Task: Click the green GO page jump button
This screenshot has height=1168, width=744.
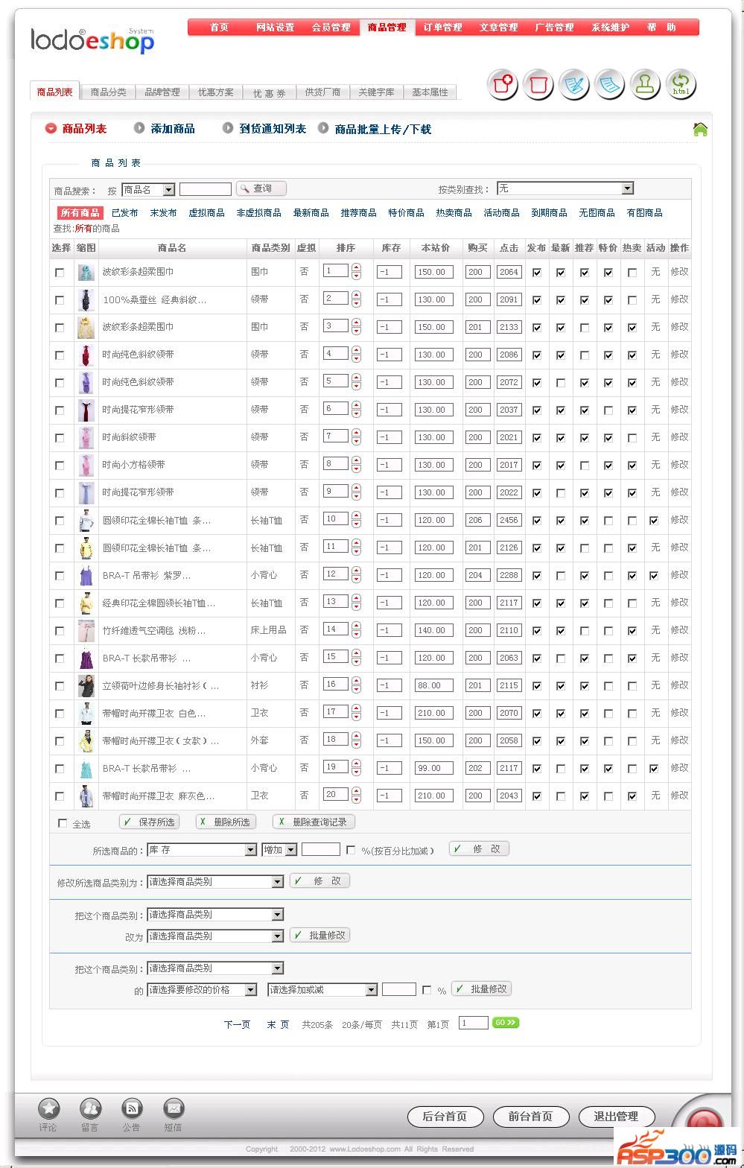Action: coord(506,1023)
